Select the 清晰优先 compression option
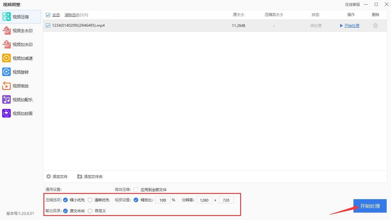This screenshot has height=220, width=391. [90, 200]
